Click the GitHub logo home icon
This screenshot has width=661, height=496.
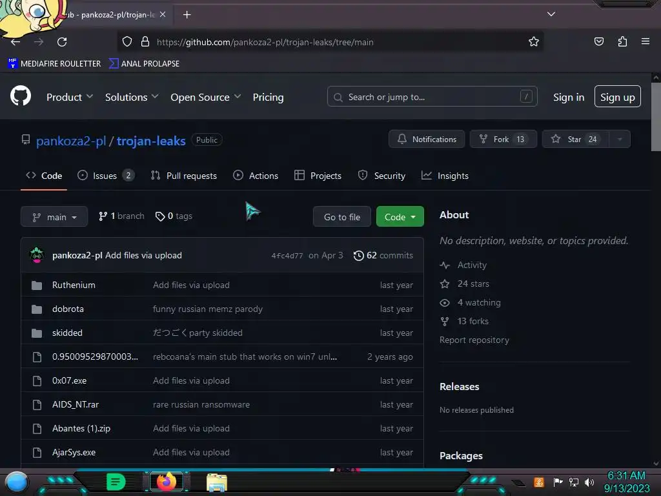20,96
